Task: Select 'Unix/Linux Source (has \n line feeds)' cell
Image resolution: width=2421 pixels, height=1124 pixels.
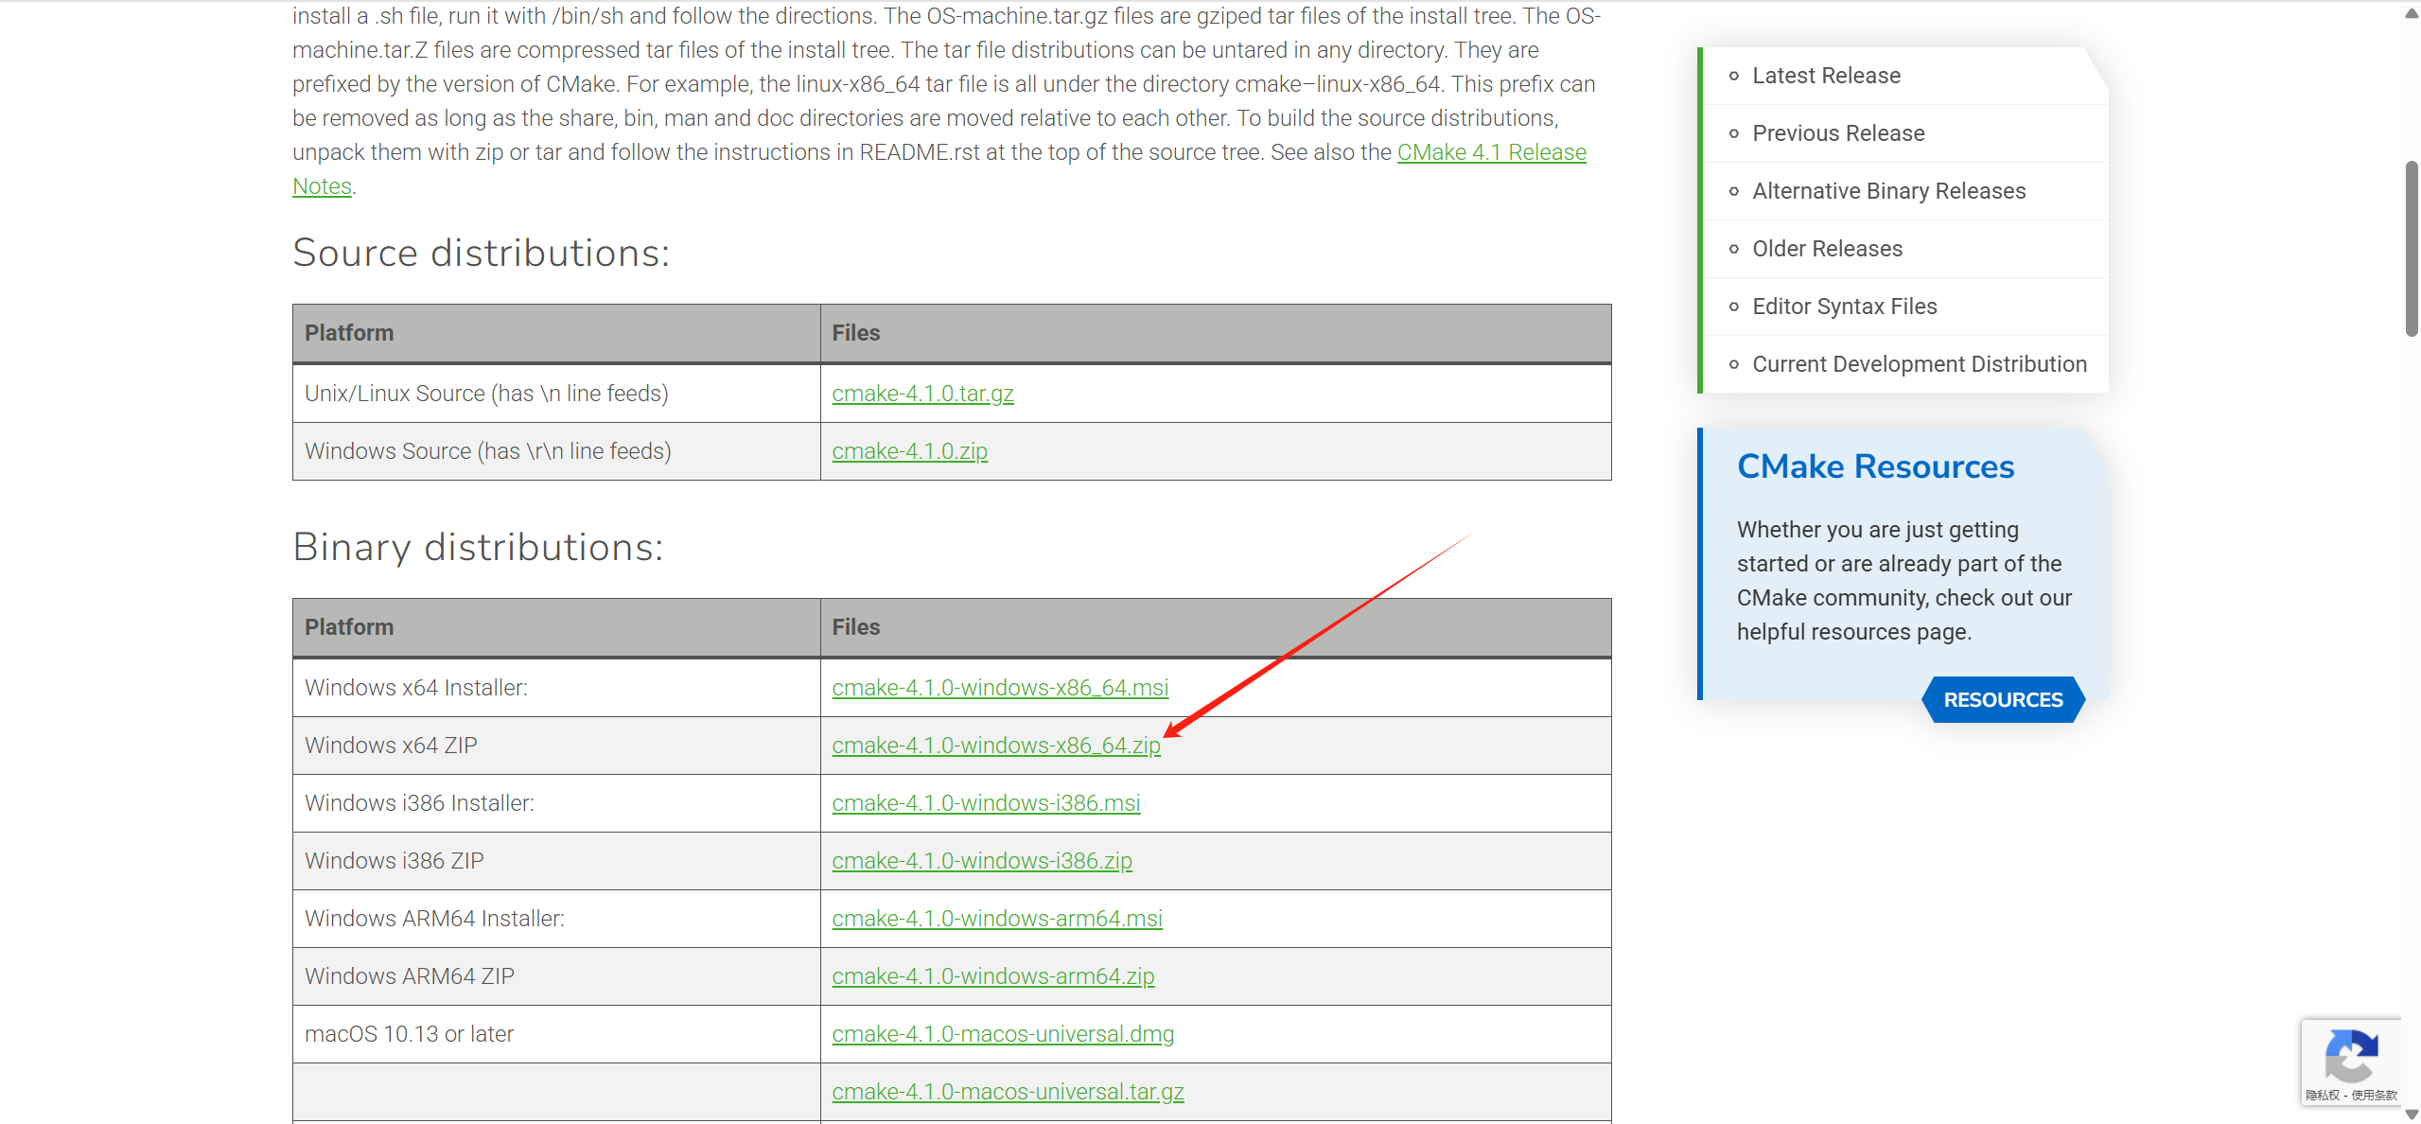Action: [556, 394]
